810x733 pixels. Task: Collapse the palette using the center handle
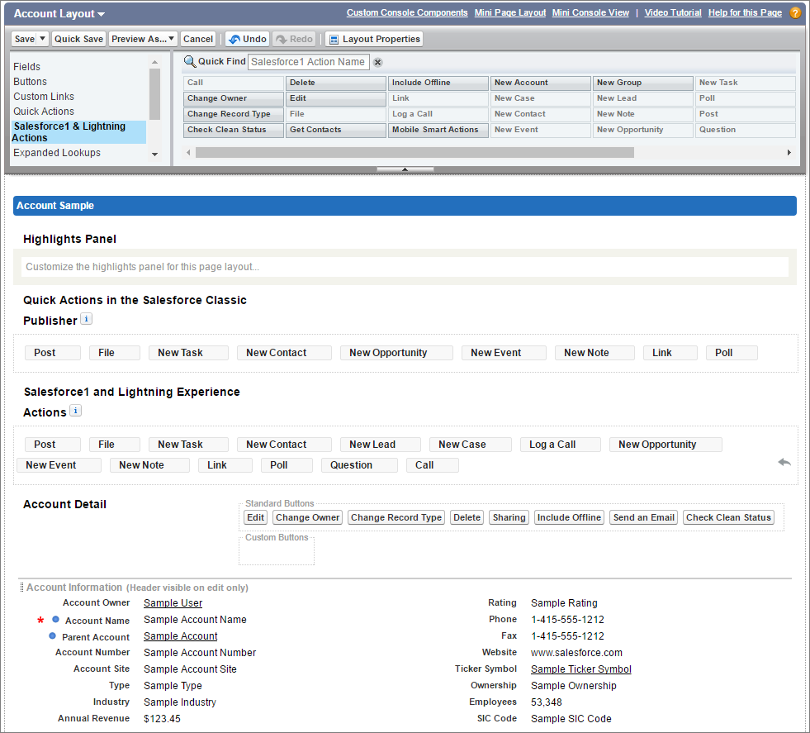point(405,169)
